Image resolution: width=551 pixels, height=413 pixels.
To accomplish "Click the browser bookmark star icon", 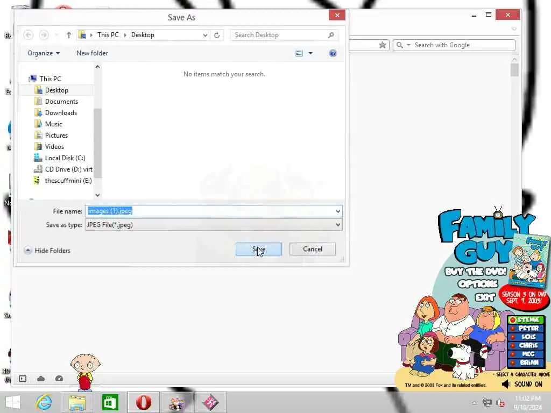I will [383, 45].
